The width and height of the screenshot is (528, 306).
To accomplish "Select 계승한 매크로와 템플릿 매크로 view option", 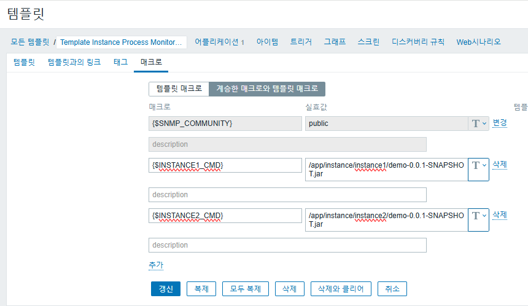I will click(267, 88).
